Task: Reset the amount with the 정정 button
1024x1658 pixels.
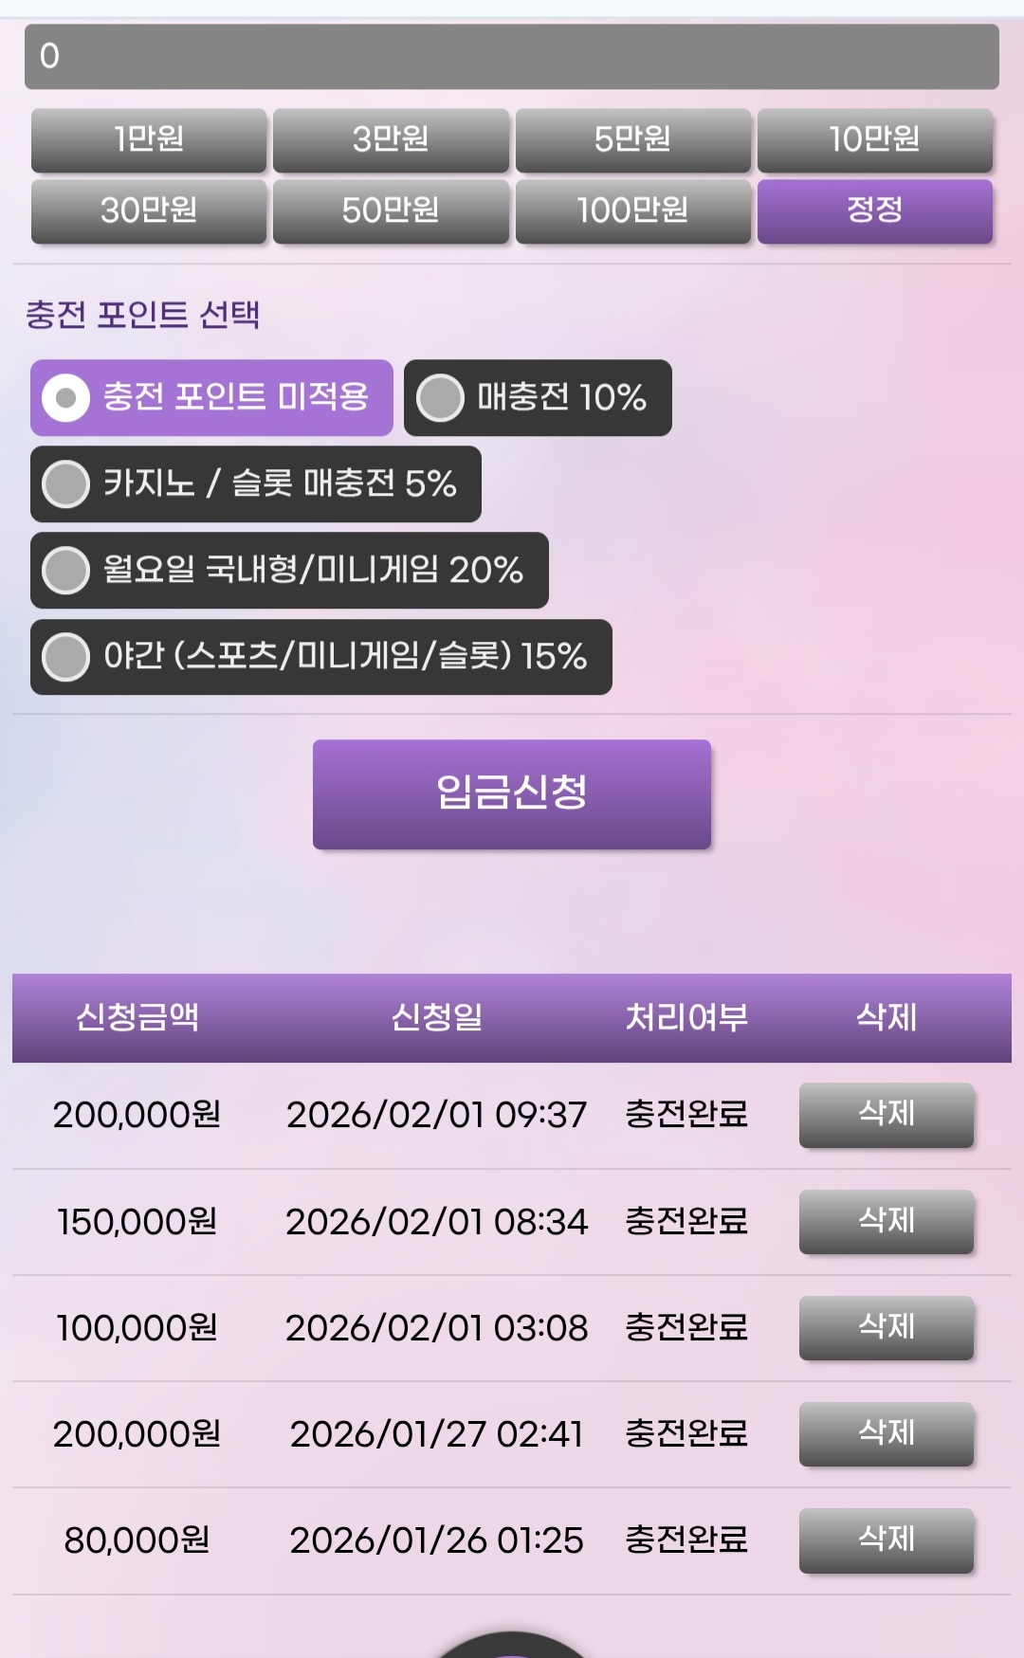Action: (874, 210)
